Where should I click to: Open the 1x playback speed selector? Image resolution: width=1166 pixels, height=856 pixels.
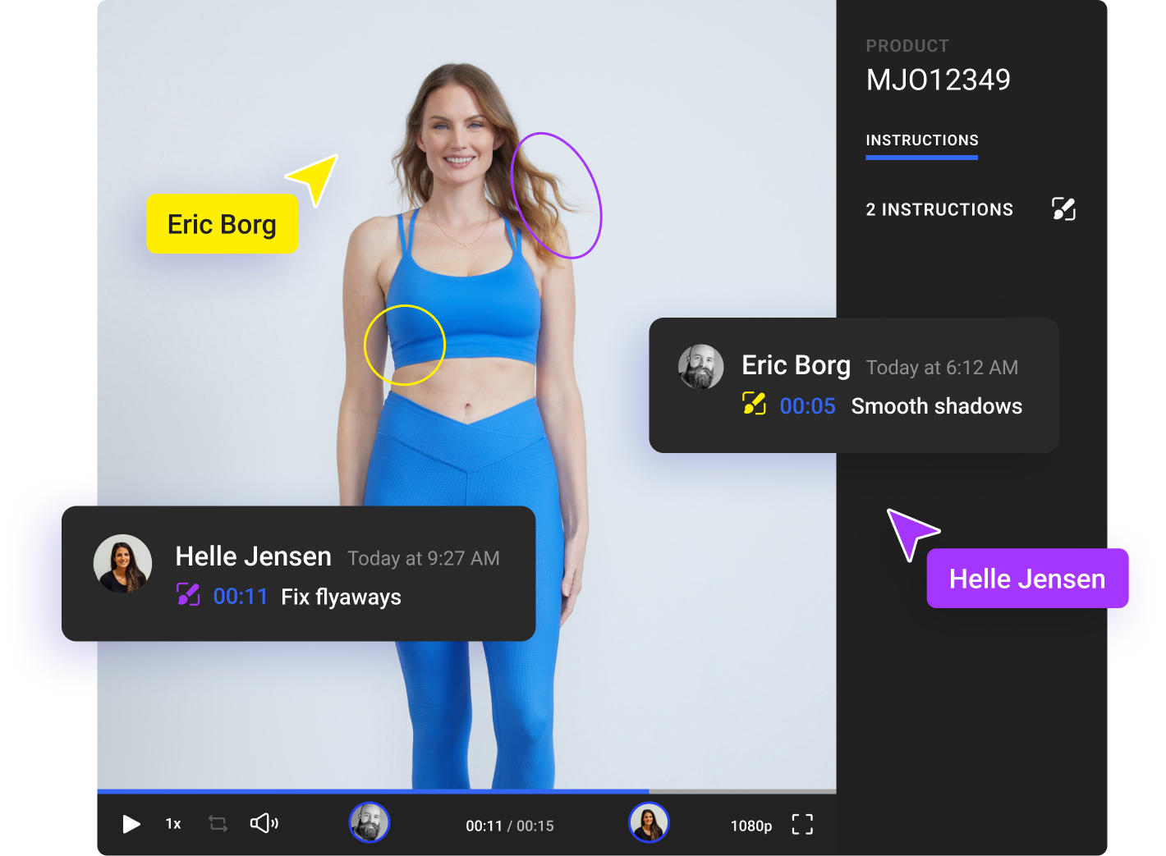173,824
